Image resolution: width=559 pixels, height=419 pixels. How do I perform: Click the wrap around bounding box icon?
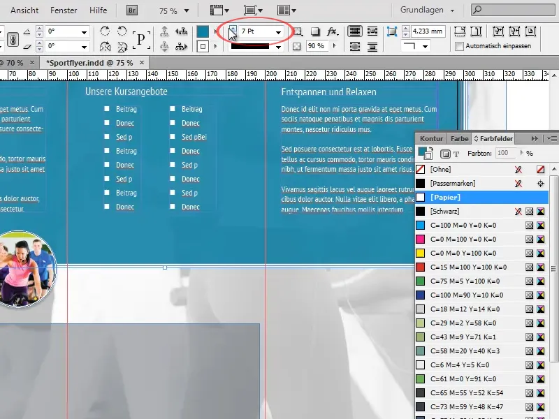pyautogui.click(x=372, y=31)
